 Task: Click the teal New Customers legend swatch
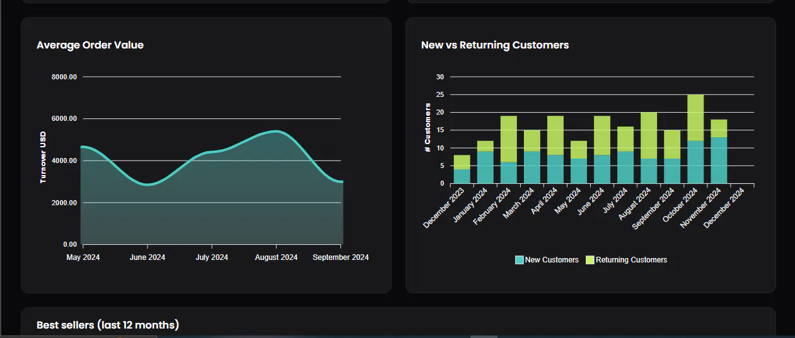pyautogui.click(x=519, y=260)
